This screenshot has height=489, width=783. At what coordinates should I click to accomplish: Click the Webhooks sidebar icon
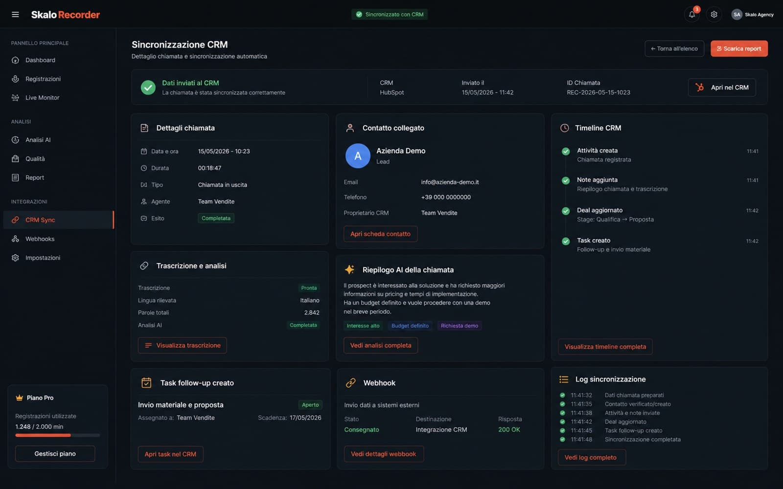click(16, 239)
